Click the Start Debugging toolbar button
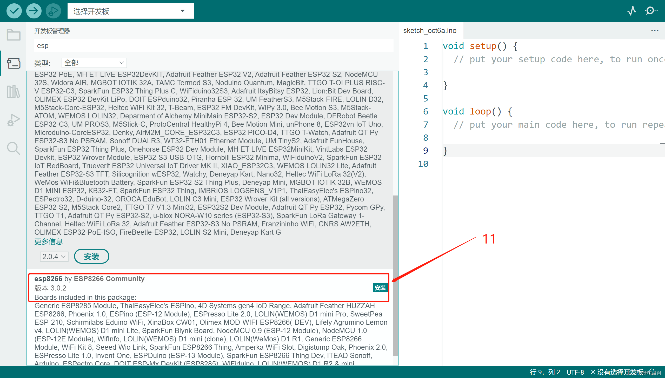665x378 pixels. 53,11
